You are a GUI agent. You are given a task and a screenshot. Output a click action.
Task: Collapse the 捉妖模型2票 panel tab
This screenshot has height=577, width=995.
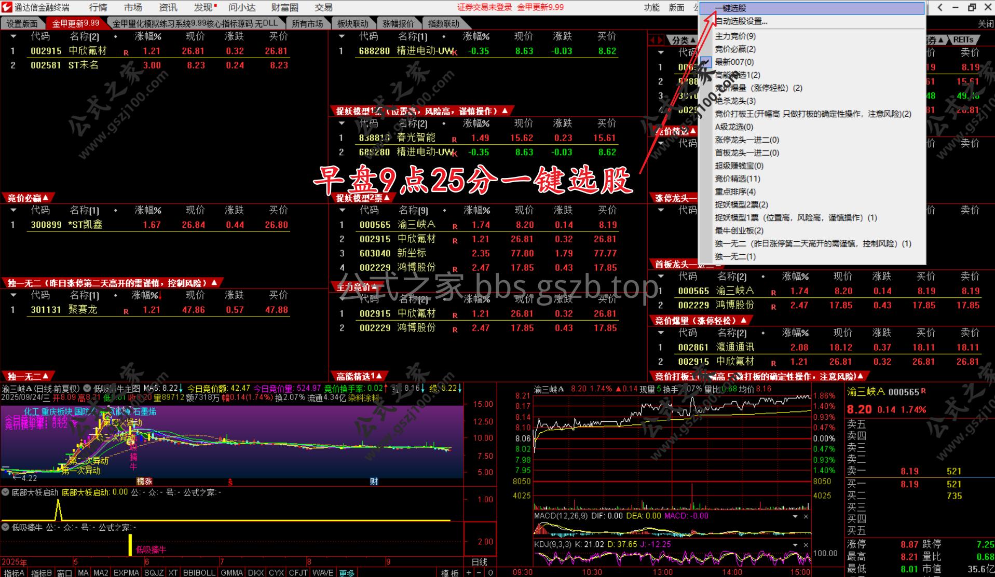pos(362,198)
